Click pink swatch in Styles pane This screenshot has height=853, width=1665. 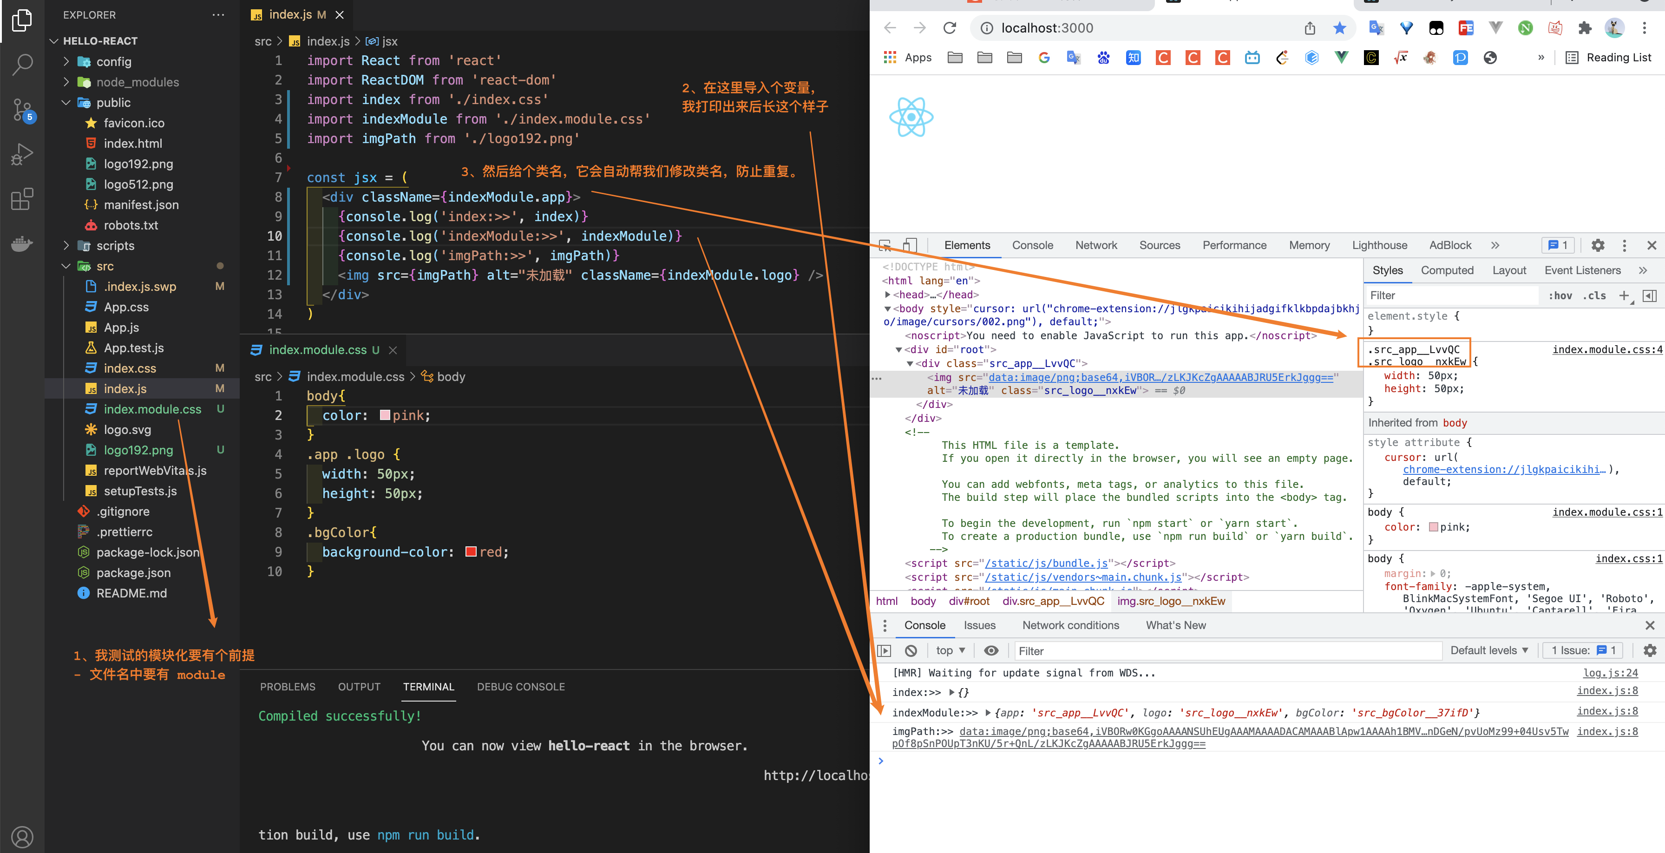[1433, 527]
